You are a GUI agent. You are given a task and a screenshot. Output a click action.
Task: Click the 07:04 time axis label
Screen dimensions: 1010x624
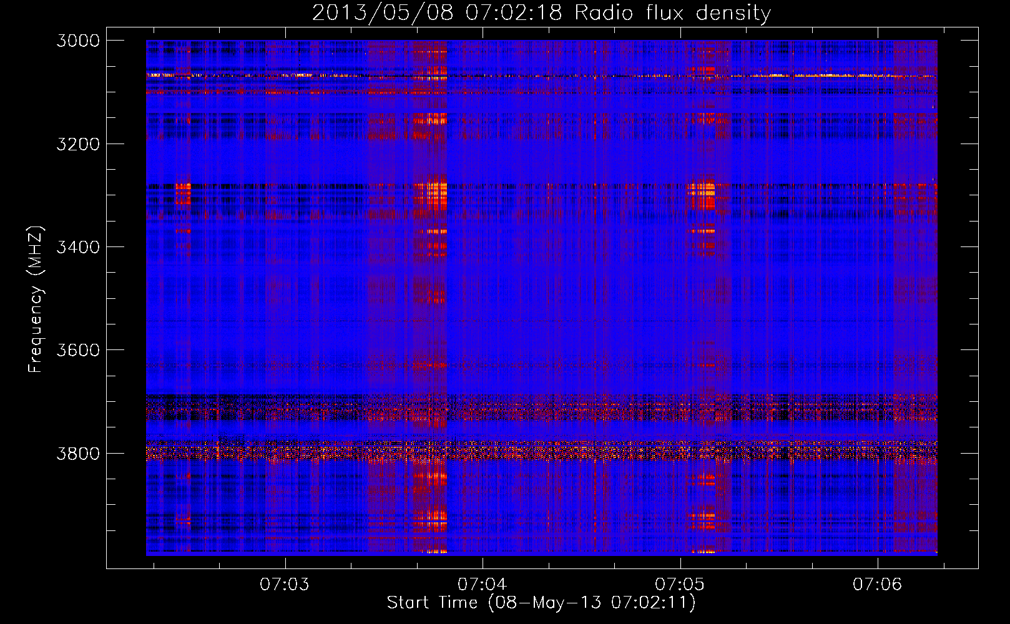coord(482,585)
